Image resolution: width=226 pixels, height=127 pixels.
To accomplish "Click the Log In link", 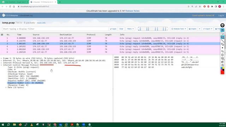I will point(221,16).
